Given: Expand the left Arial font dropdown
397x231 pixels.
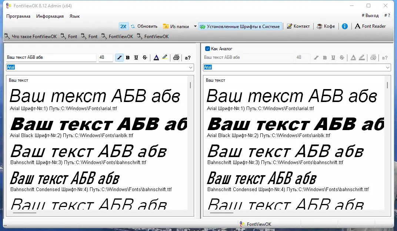Looking at the screenshot, I should pos(191,68).
